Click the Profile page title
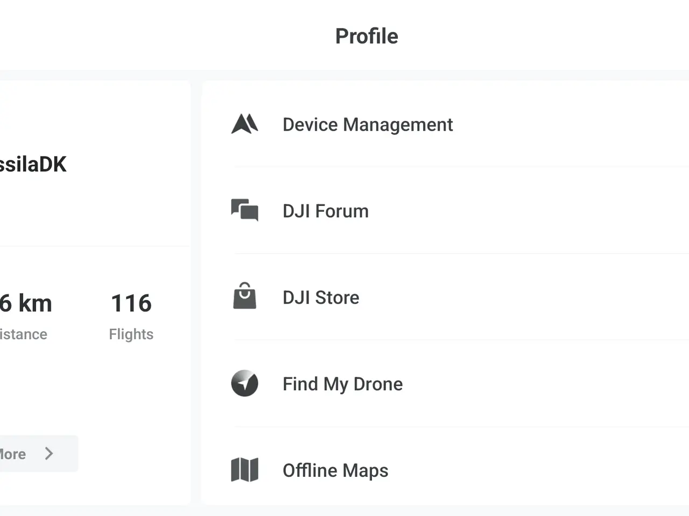 [367, 36]
